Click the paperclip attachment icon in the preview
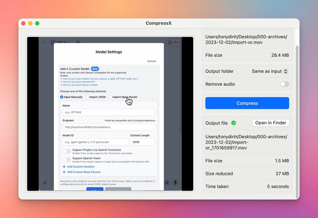 167,182
